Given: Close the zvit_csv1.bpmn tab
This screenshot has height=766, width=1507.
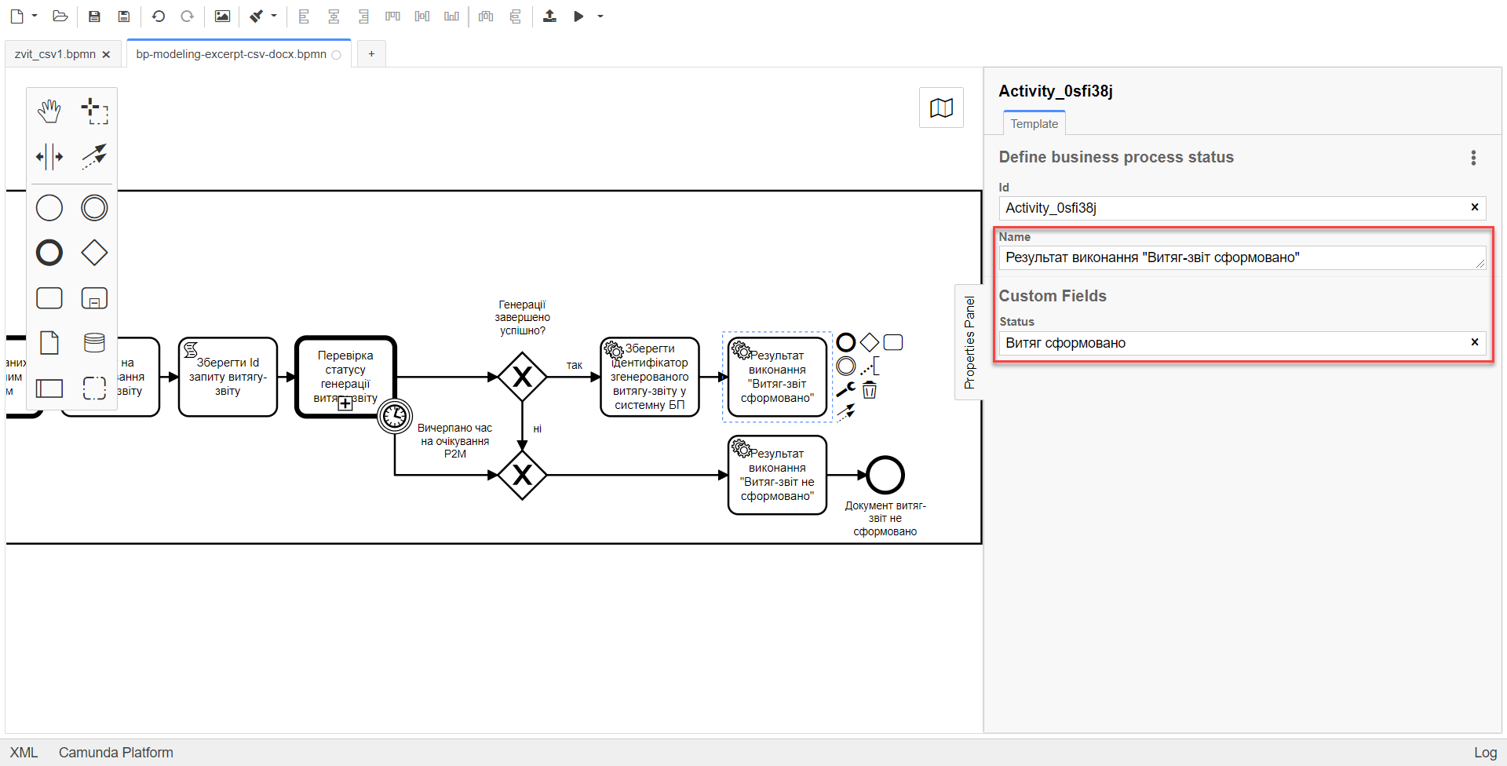Looking at the screenshot, I should 106,54.
